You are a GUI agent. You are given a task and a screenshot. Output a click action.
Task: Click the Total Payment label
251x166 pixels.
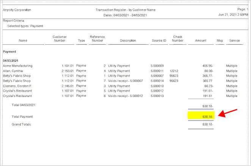[x=22, y=117]
